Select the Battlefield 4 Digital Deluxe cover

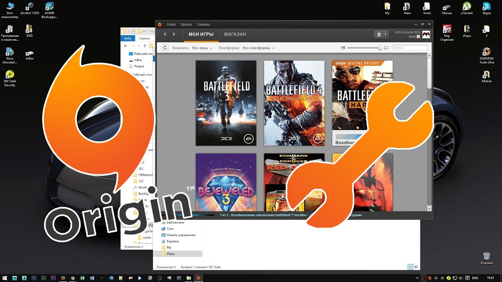tap(294, 103)
